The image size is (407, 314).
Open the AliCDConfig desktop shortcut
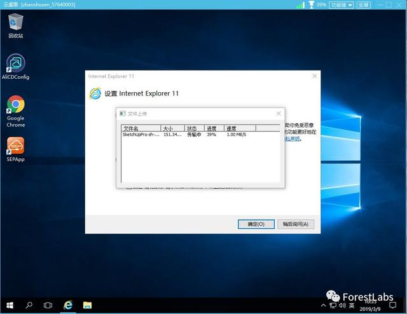15,67
